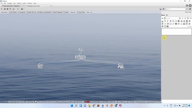Toggle the side panel layout icon
This screenshot has height=108, width=192.
coord(163,9)
